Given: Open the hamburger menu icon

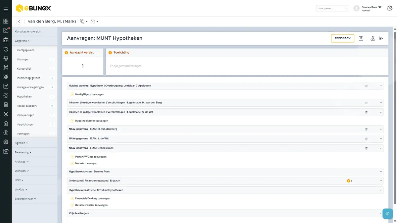Looking at the screenshot, I should coord(6,9).
